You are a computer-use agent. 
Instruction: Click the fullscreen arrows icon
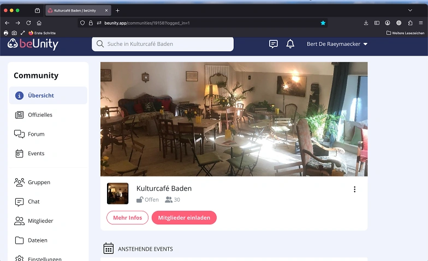click(23, 33)
